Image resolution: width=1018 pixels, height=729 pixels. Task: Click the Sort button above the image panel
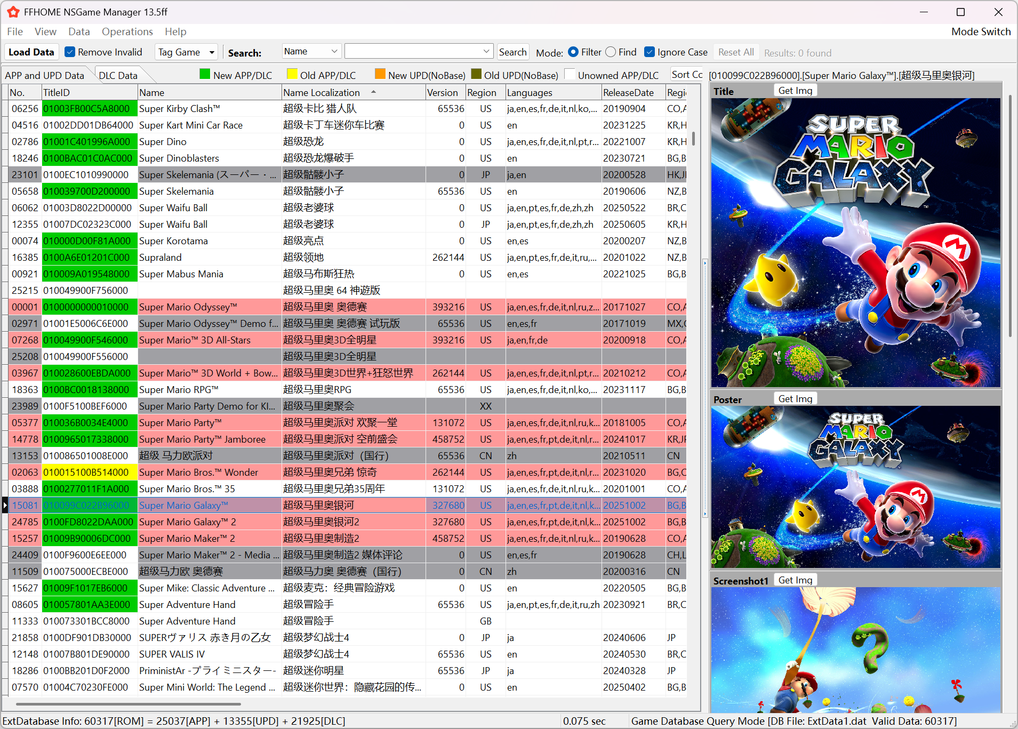coord(687,75)
